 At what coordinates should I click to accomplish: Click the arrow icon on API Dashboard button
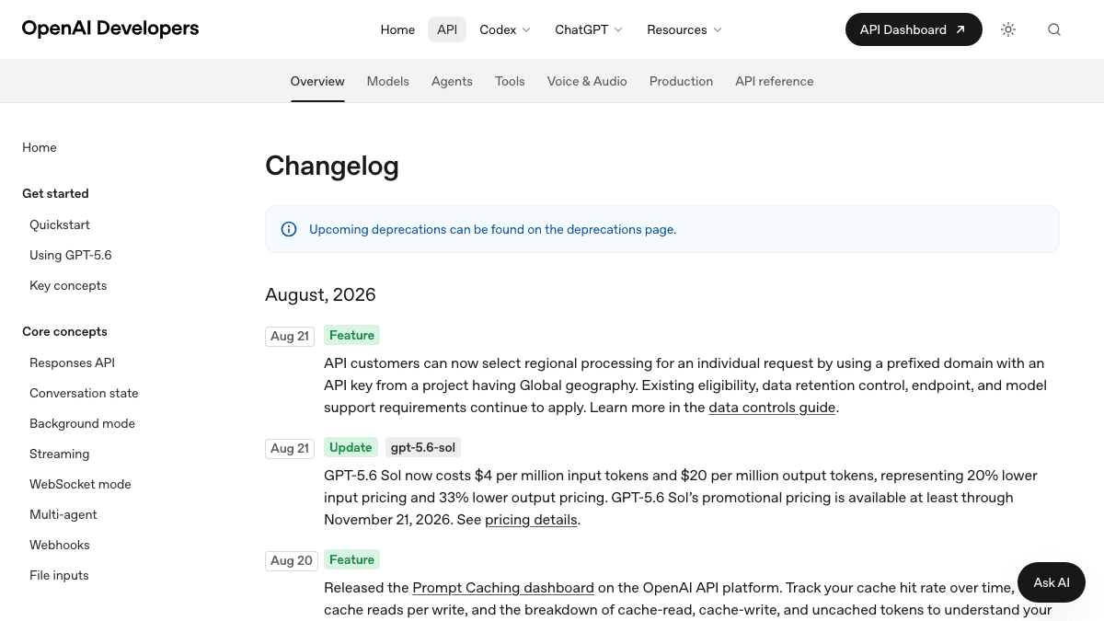click(x=960, y=29)
